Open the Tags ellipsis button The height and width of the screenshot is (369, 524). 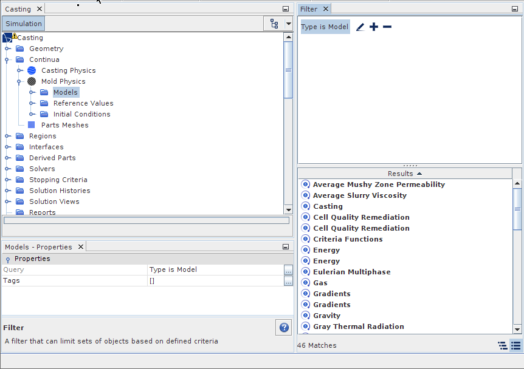pyautogui.click(x=288, y=281)
